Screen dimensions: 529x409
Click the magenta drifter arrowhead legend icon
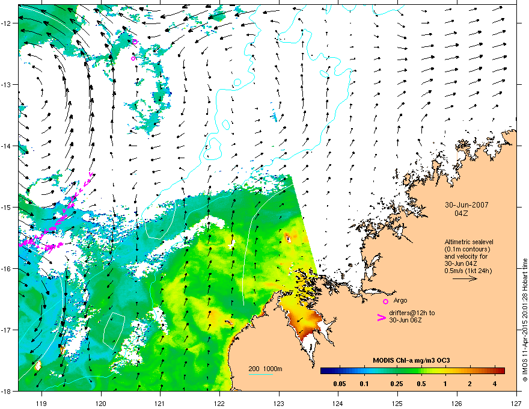coord(381,317)
